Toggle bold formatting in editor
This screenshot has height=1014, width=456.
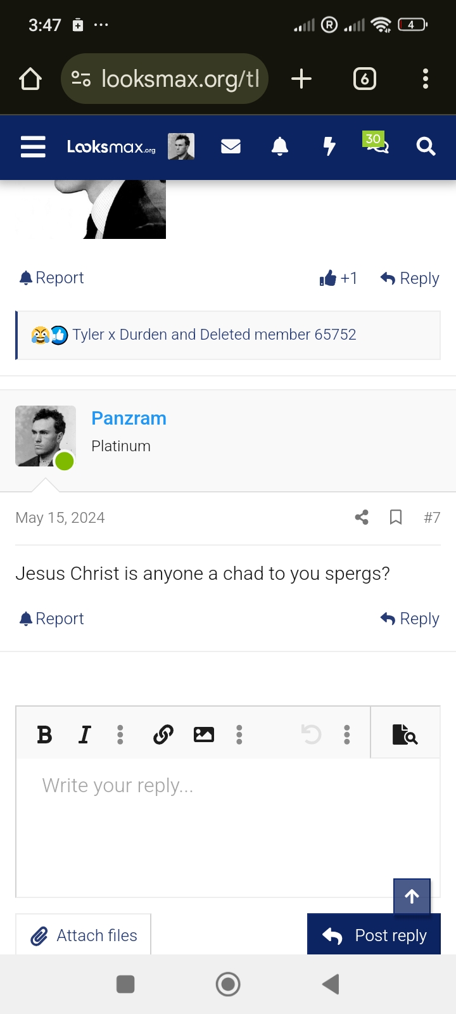(x=44, y=735)
